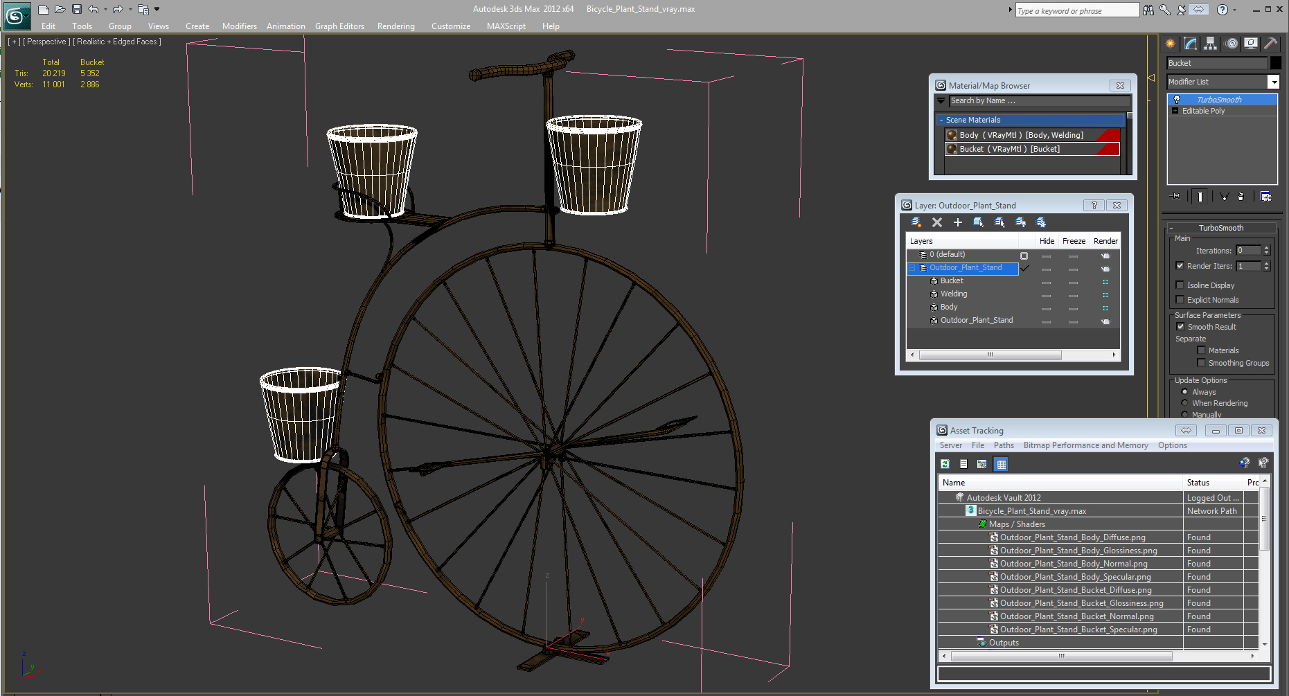Click the Realistic + Edged Faces viewport label
The width and height of the screenshot is (1289, 696).
(117, 42)
